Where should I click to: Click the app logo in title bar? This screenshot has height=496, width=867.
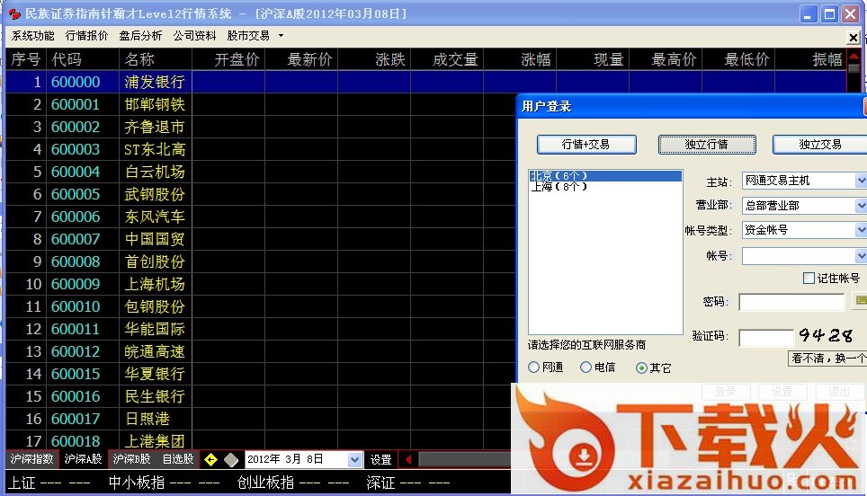coord(14,14)
